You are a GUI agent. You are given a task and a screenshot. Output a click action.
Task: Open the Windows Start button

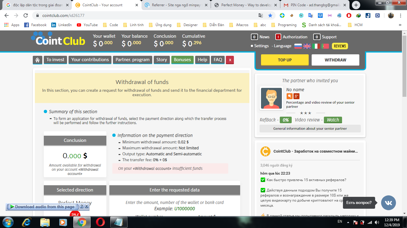point(8,222)
